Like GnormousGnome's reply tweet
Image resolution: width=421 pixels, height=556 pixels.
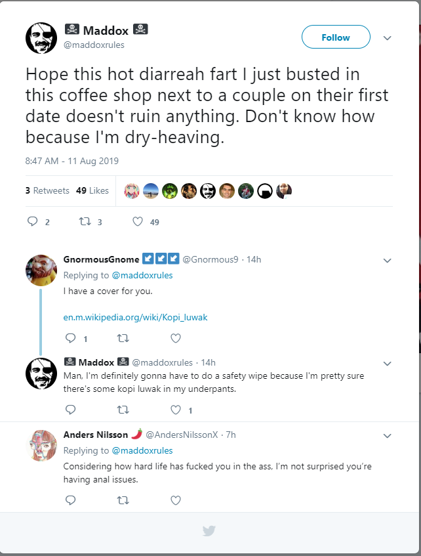point(175,339)
